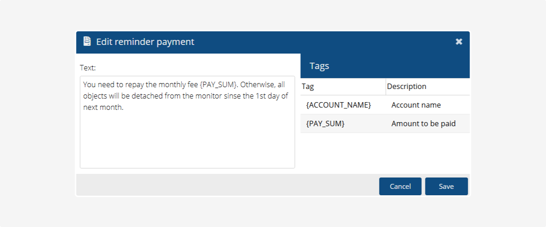Viewport: 546px width, 227px height.
Task: Click the "Text:" field label
Action: coord(88,68)
